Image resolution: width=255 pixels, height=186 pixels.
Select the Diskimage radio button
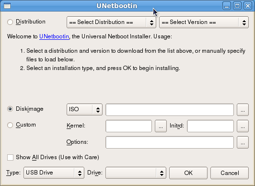pos(10,109)
